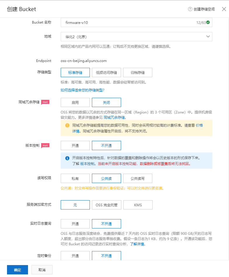The image size is (229, 277).
Task: Click the 标准：高可靠、高可用 description text
Action: click(x=103, y=82)
